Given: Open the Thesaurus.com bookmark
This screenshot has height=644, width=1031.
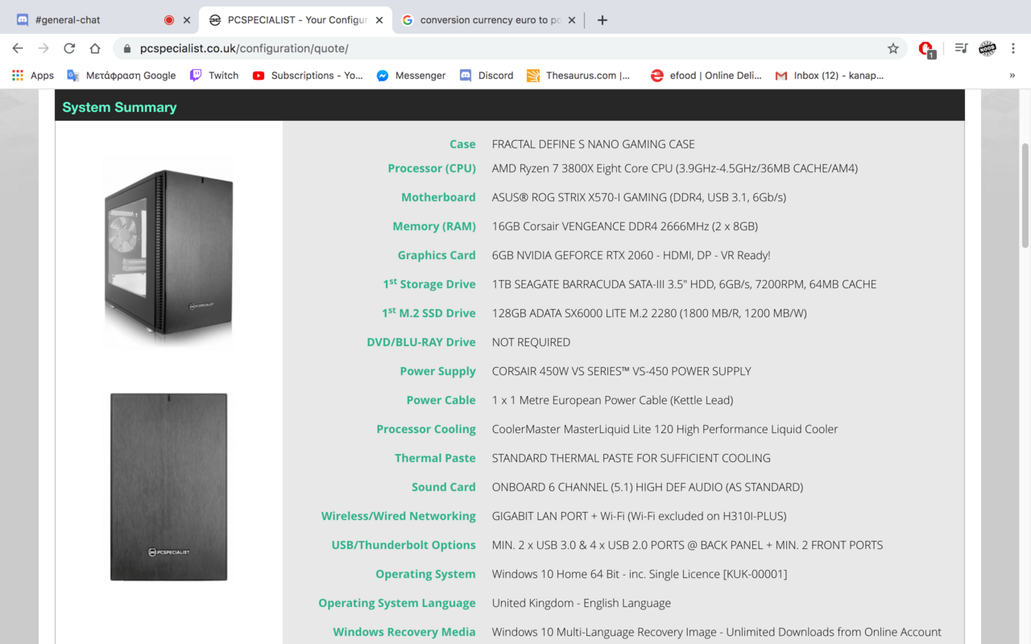Looking at the screenshot, I should (x=578, y=75).
